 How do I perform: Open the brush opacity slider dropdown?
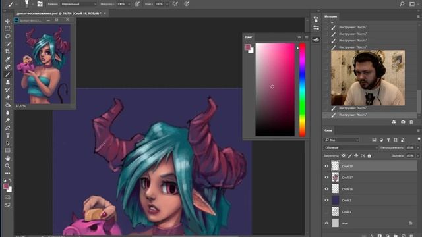pyautogui.click(x=129, y=4)
